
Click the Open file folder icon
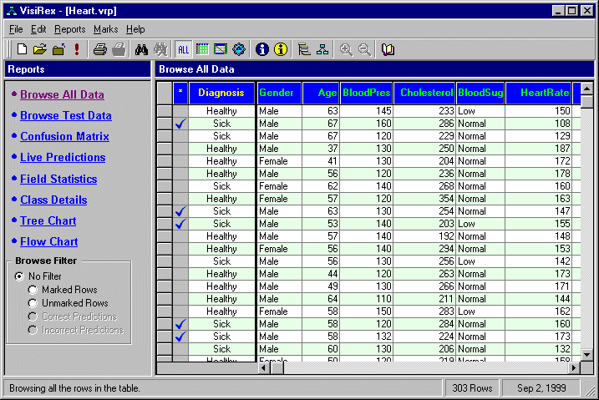tap(40, 49)
